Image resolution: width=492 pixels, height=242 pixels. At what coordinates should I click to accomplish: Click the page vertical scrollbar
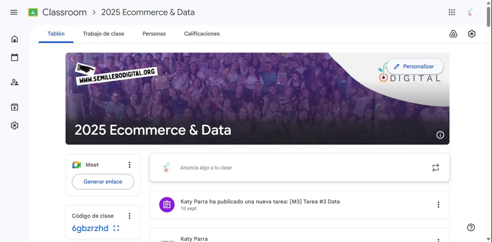pos(489,17)
